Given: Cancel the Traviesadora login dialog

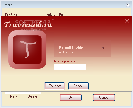Looking at the screenshot, I should click(79, 86).
